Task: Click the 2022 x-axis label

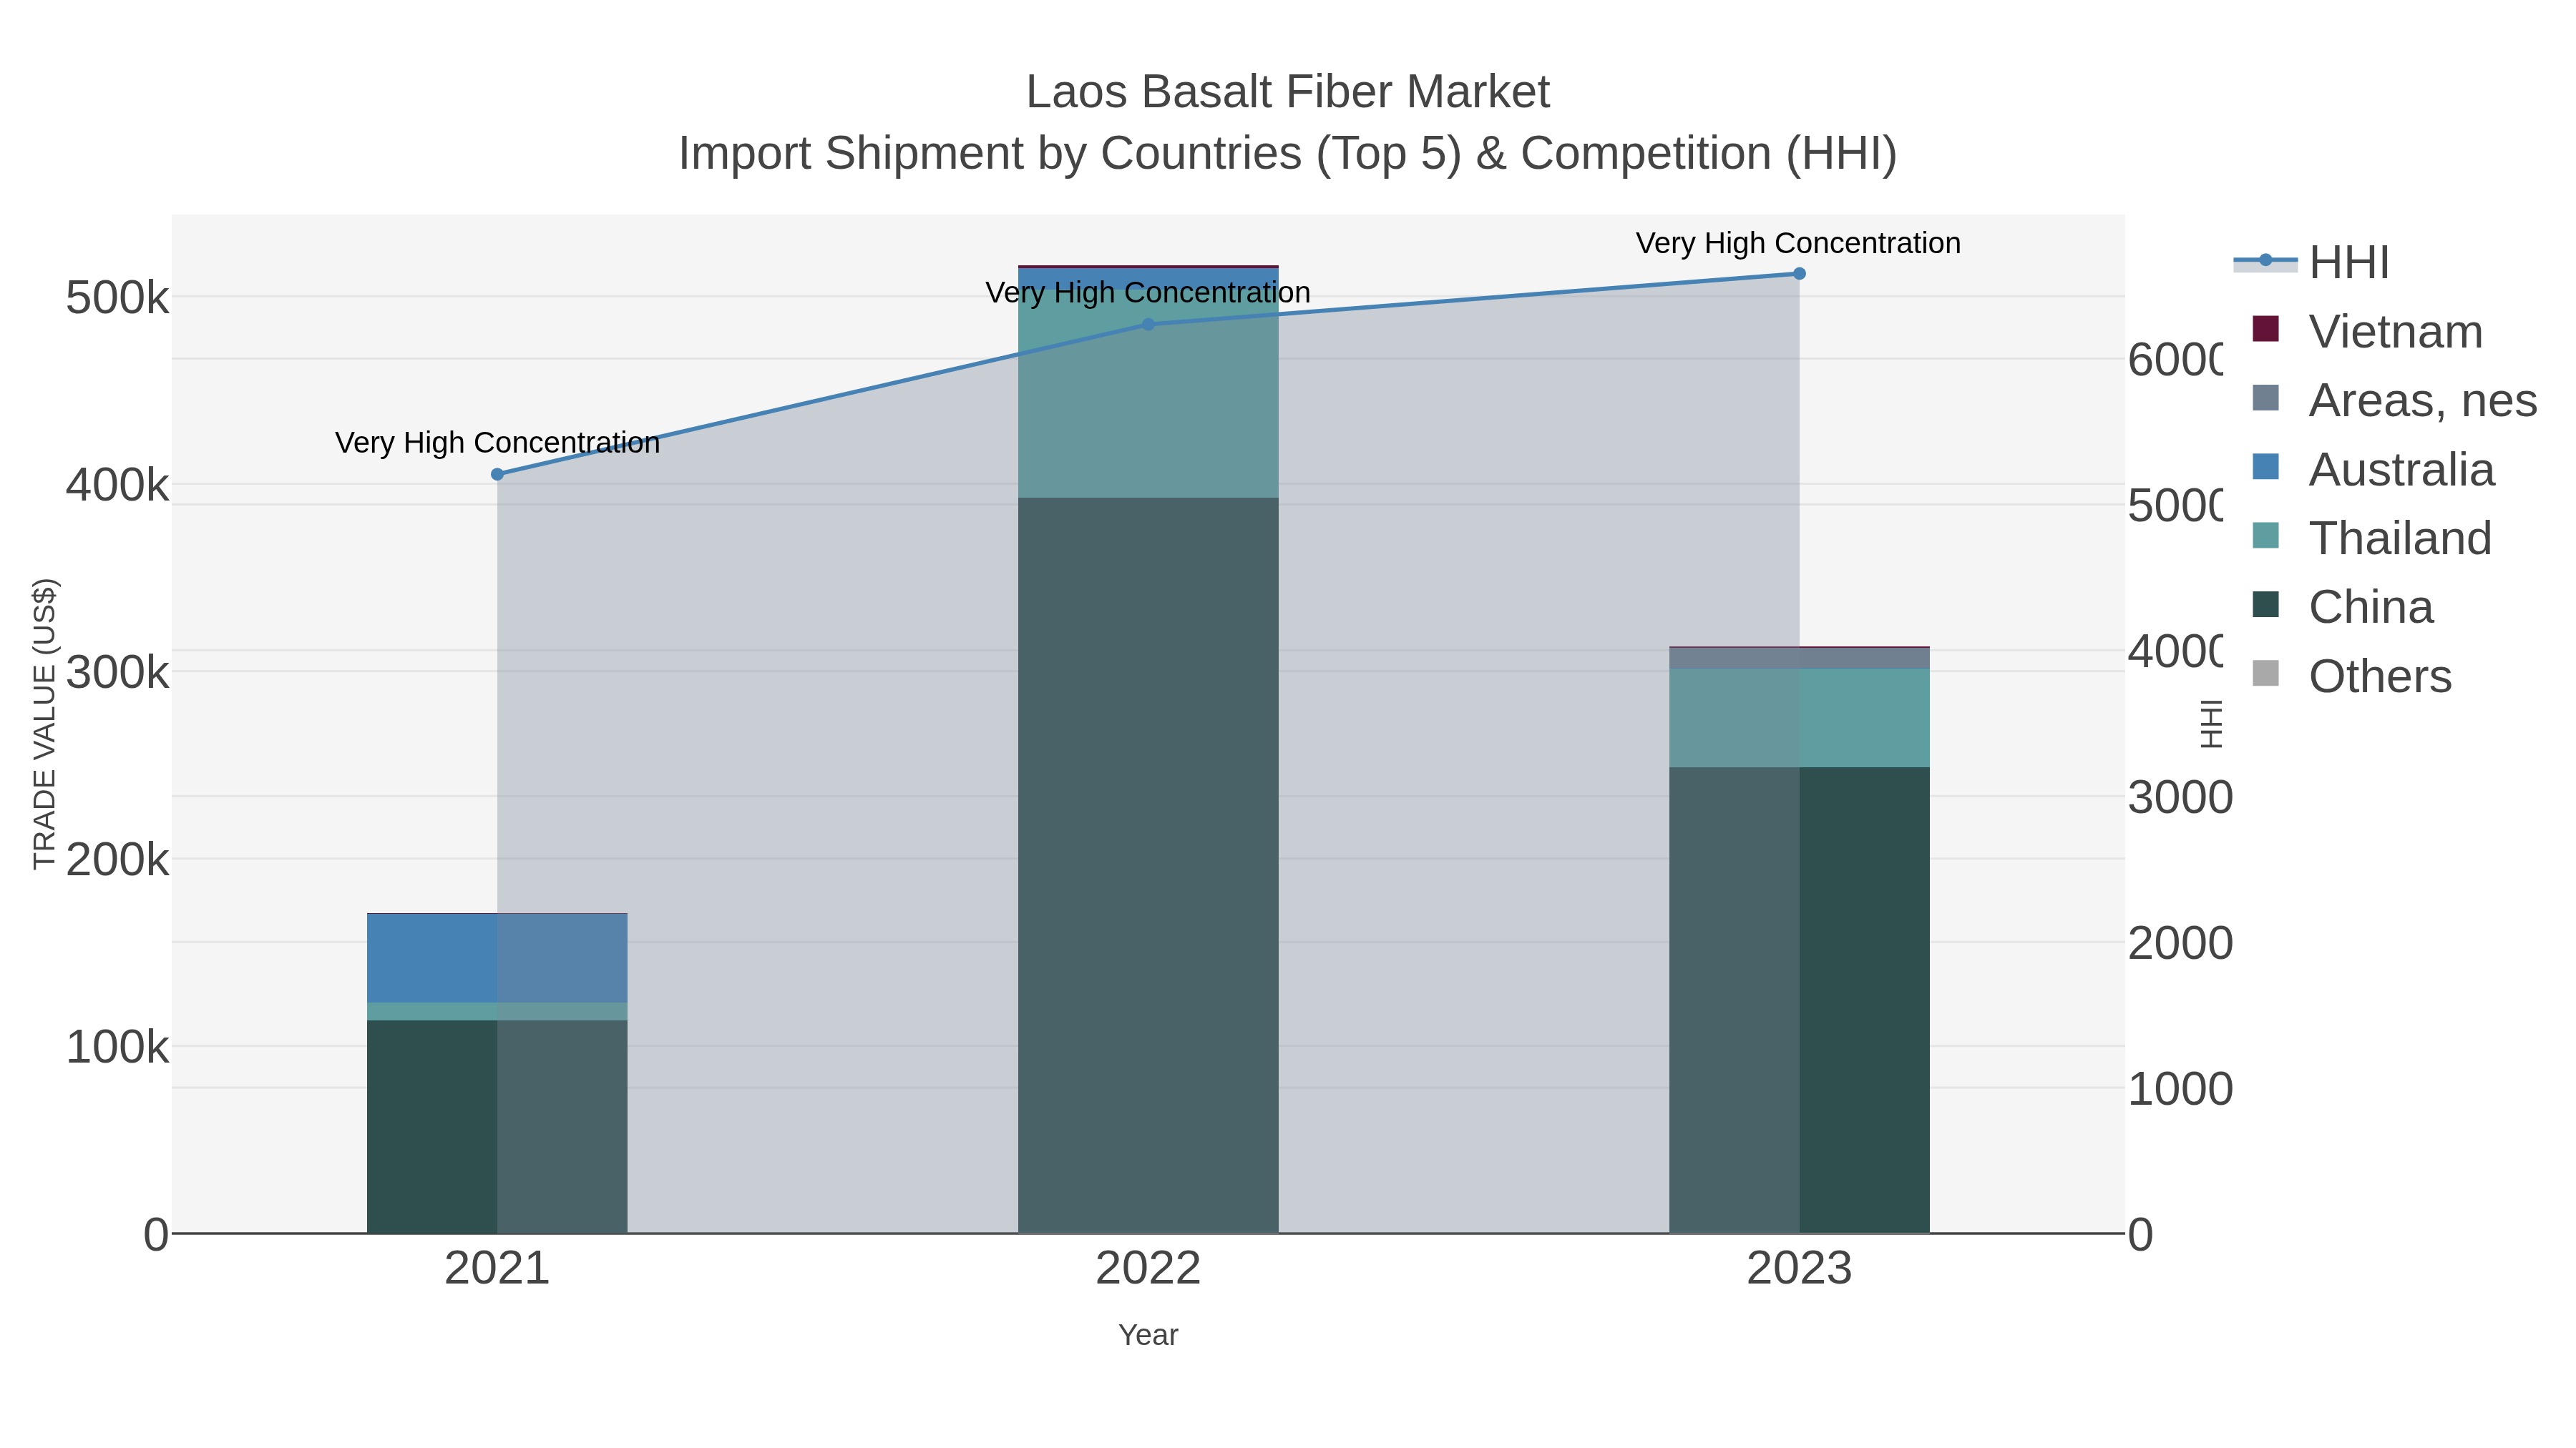Action: click(1148, 1269)
